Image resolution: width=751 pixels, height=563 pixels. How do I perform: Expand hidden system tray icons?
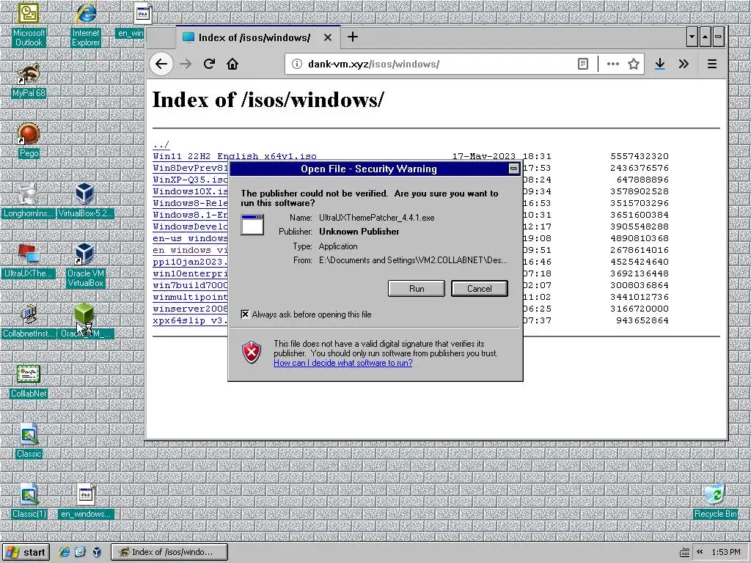coord(700,552)
